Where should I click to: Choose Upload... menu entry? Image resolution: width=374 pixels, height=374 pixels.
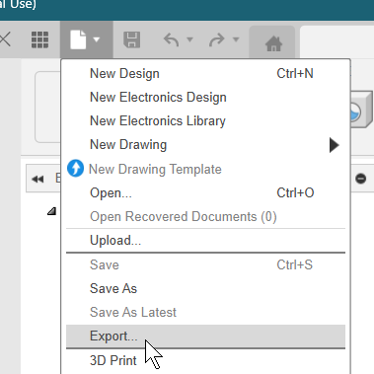click(x=205, y=241)
